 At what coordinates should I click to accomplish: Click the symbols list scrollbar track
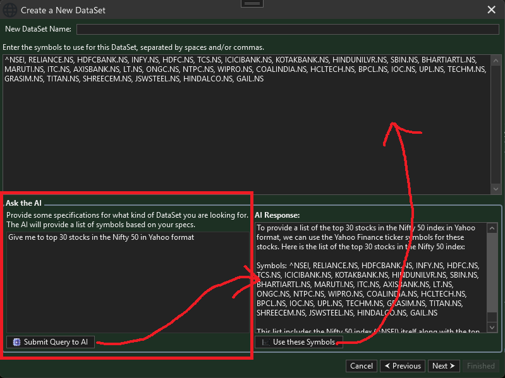[x=497, y=126]
